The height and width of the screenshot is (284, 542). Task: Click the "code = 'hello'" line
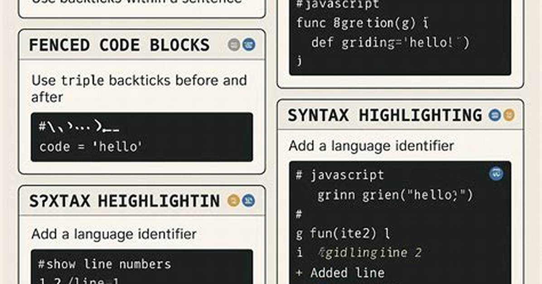coord(91,147)
